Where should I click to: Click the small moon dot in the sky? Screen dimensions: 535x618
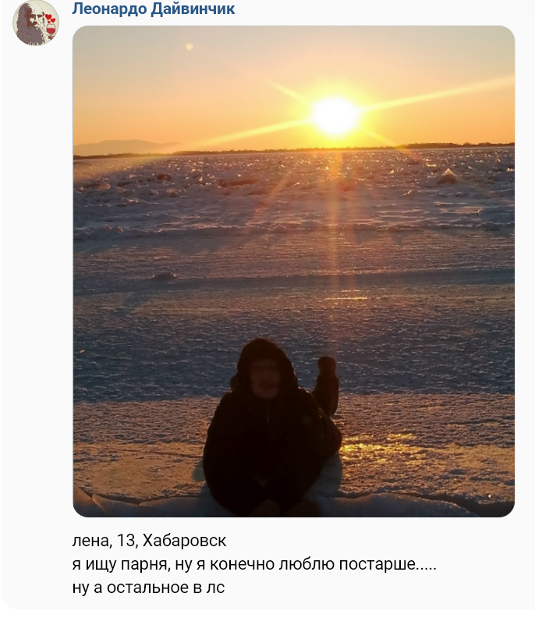point(189,47)
